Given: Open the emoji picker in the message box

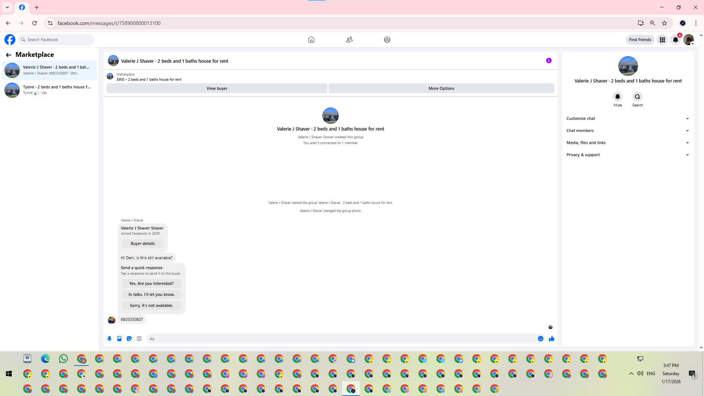Looking at the screenshot, I should [x=540, y=339].
